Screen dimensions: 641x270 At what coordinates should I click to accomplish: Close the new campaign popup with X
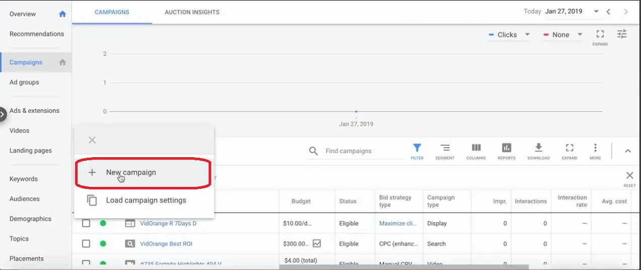tap(92, 140)
